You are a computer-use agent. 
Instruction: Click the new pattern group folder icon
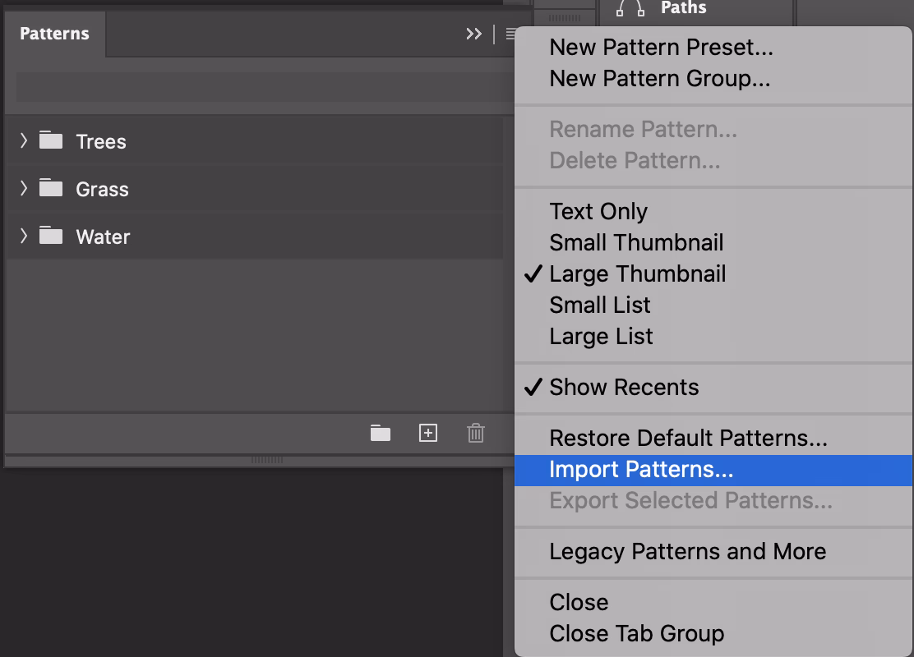pyautogui.click(x=380, y=433)
